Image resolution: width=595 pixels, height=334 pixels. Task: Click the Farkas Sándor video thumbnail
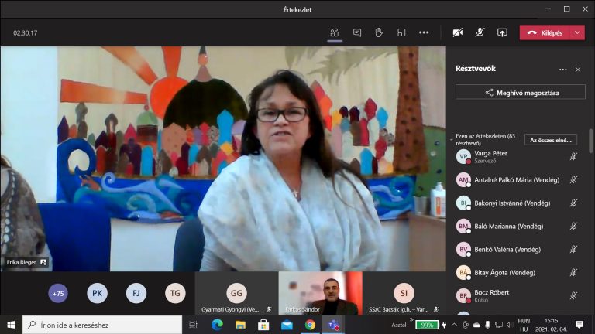[x=320, y=293]
